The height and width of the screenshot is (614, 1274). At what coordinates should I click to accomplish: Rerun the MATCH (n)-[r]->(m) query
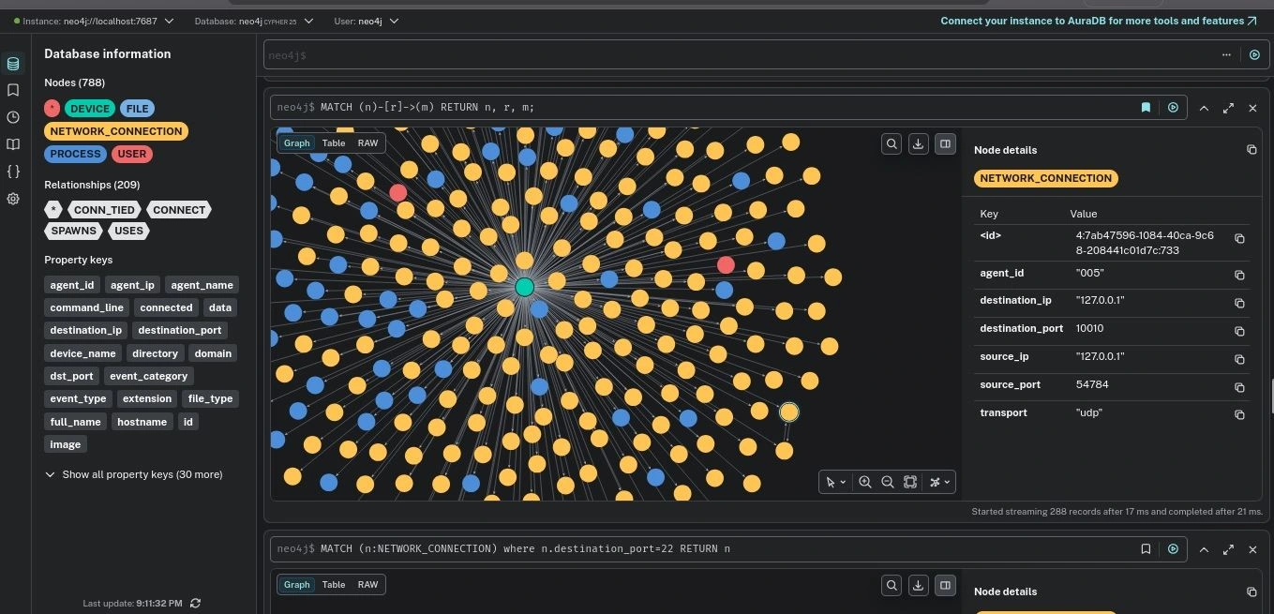pyautogui.click(x=1173, y=108)
